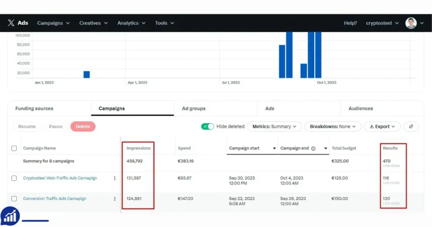Click the 470 results total value

click(x=386, y=161)
